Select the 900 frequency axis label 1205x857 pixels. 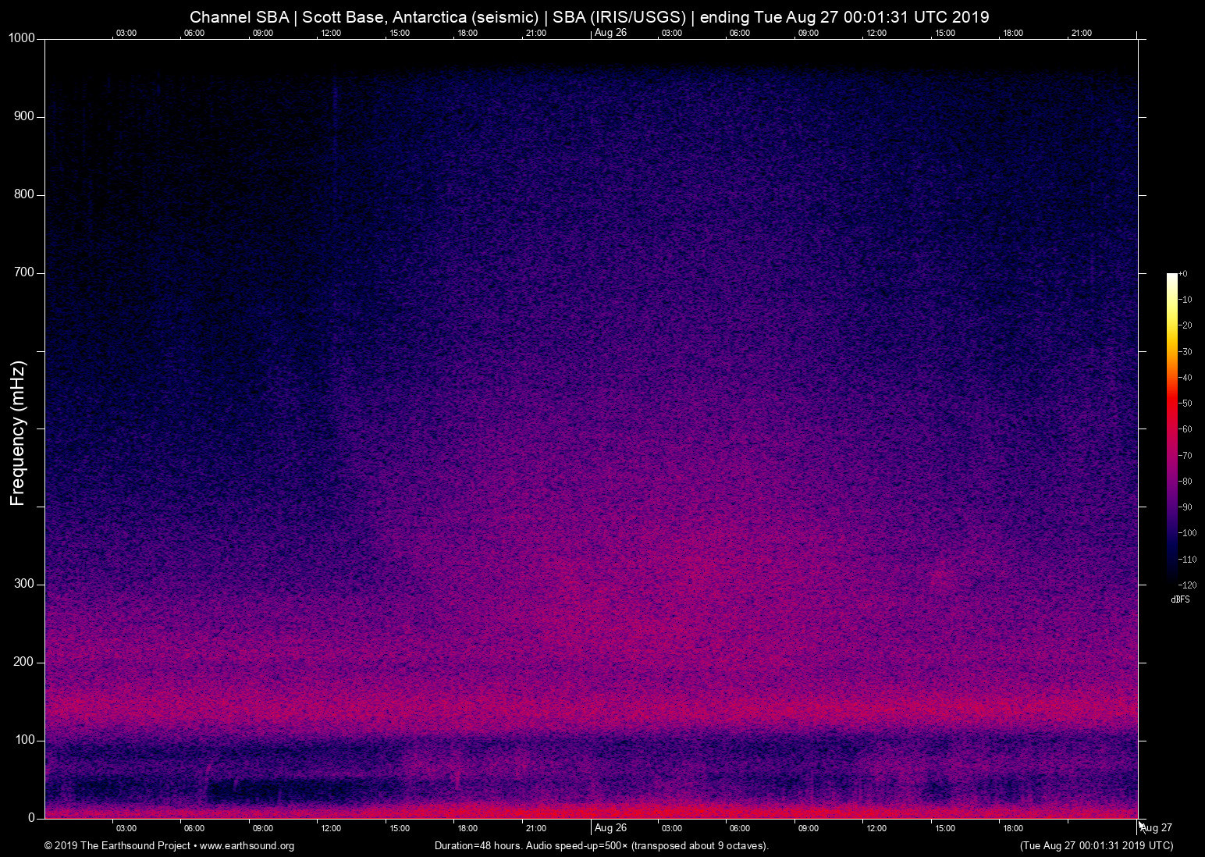point(25,116)
